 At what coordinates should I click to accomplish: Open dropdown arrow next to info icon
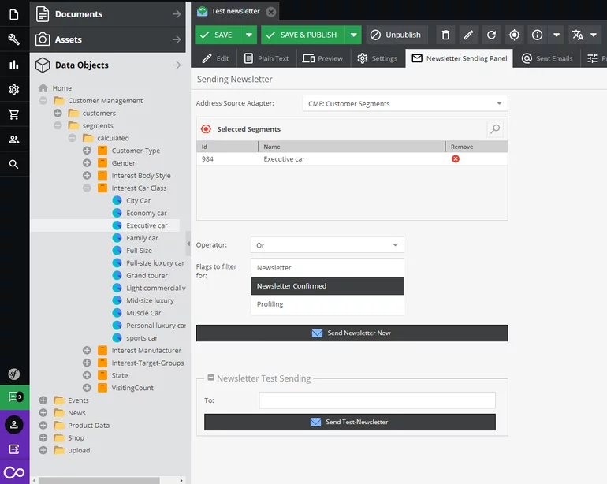click(x=557, y=35)
